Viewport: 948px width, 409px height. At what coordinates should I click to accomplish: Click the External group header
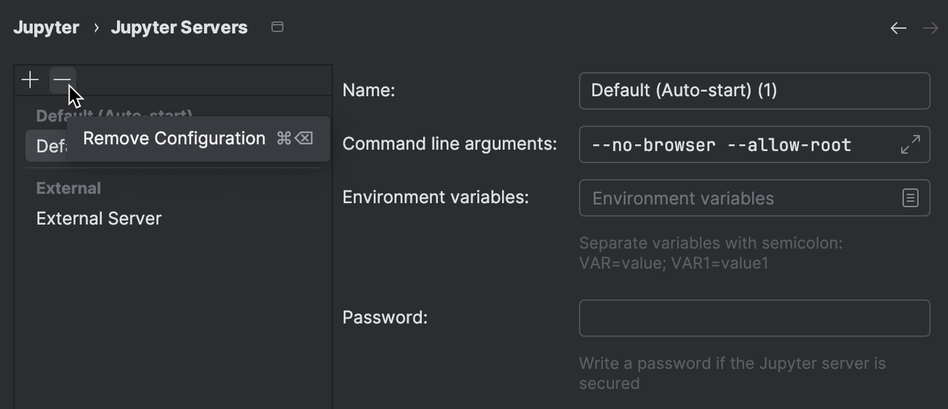coord(68,188)
